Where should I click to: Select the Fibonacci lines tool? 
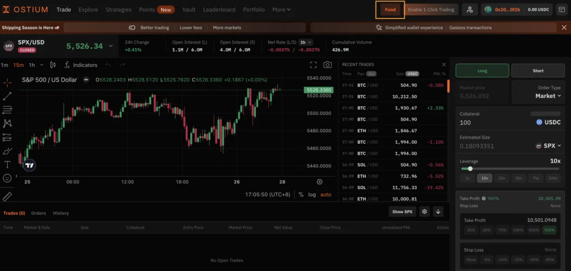[7, 110]
